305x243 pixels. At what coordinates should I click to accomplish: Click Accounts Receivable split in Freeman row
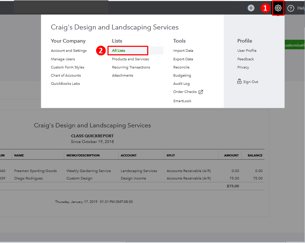[188, 171]
